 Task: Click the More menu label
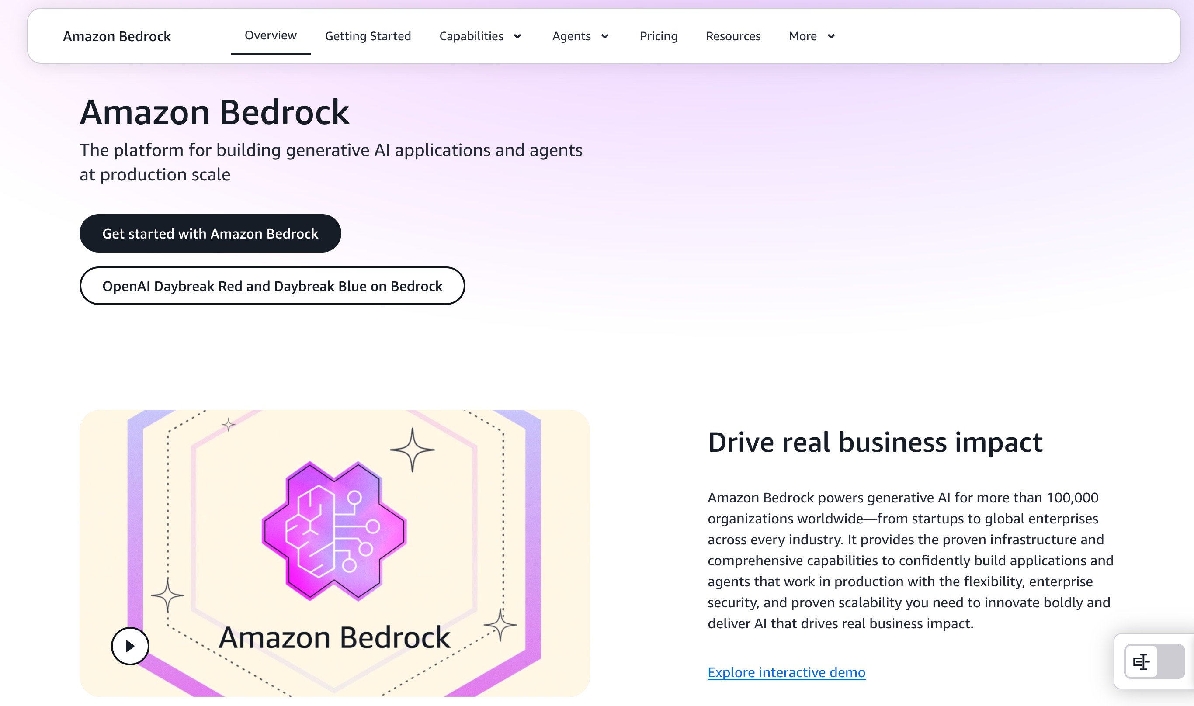[x=802, y=36]
